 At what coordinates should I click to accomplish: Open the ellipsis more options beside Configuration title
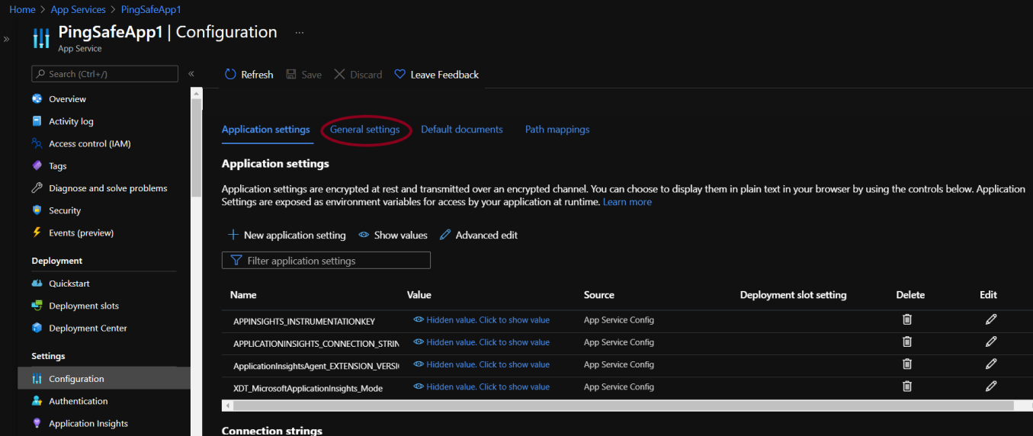point(299,33)
